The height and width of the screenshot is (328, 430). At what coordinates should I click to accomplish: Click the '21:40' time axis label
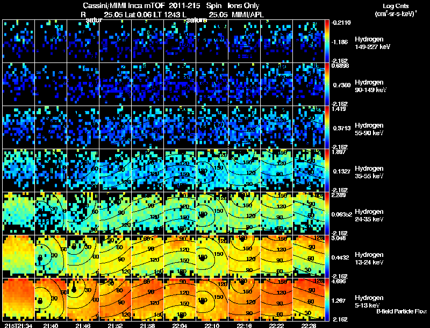tap(51, 326)
